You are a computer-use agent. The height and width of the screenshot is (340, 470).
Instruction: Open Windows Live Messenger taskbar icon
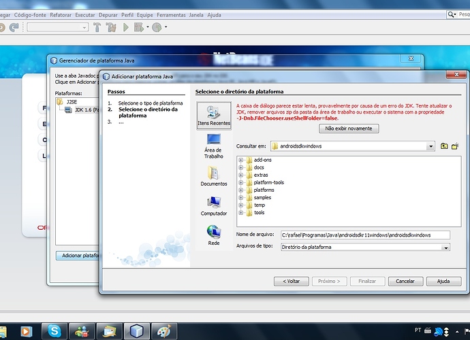(x=82, y=331)
